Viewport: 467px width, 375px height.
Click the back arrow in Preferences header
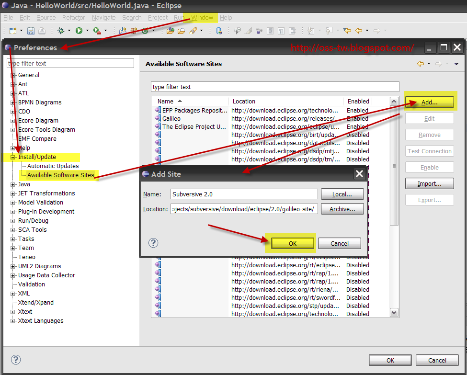coord(421,63)
